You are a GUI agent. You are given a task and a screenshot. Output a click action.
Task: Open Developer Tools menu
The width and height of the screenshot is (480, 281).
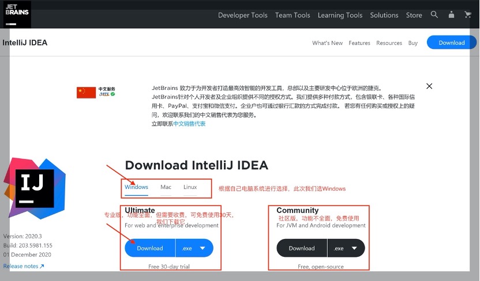pos(242,15)
